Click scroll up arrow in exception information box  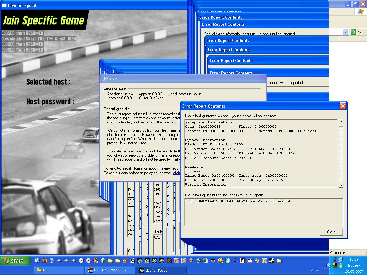coord(341,122)
